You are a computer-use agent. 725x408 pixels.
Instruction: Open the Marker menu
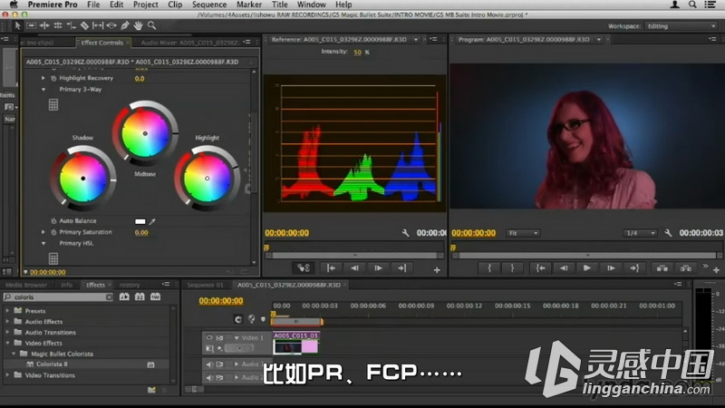(248, 5)
